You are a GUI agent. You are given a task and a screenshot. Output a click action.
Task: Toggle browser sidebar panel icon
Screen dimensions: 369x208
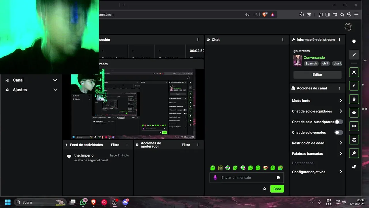coord(327,14)
